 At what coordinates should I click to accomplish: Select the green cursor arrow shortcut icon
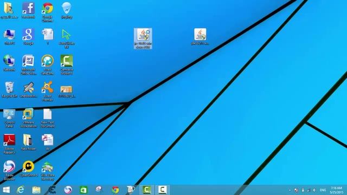(67, 38)
